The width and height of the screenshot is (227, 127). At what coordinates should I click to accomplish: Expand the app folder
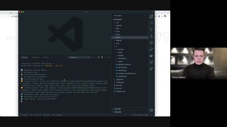(130, 29)
